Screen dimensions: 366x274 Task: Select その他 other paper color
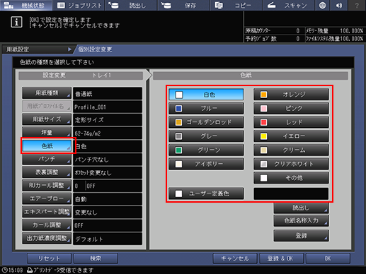291,178
